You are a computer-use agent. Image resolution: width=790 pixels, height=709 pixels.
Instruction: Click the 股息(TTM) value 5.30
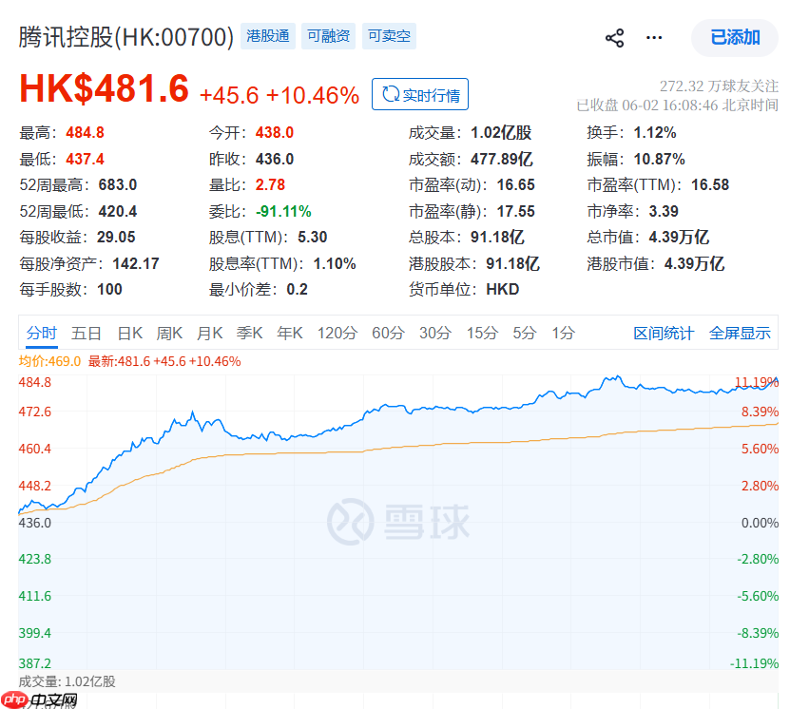pyautogui.click(x=313, y=238)
